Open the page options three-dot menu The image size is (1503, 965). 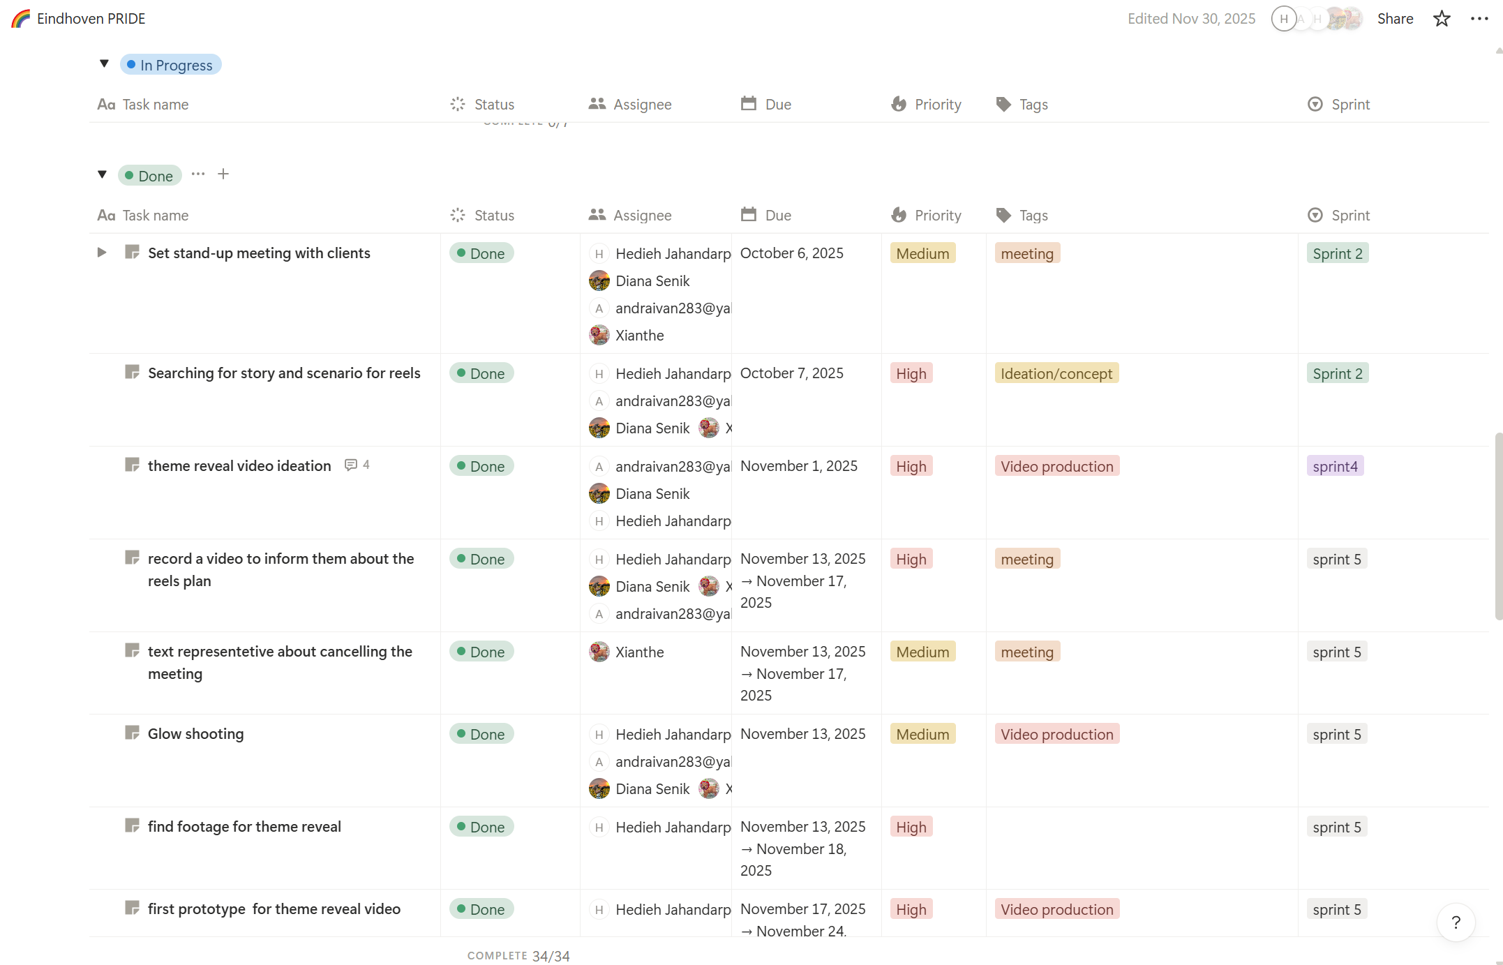click(x=1479, y=19)
